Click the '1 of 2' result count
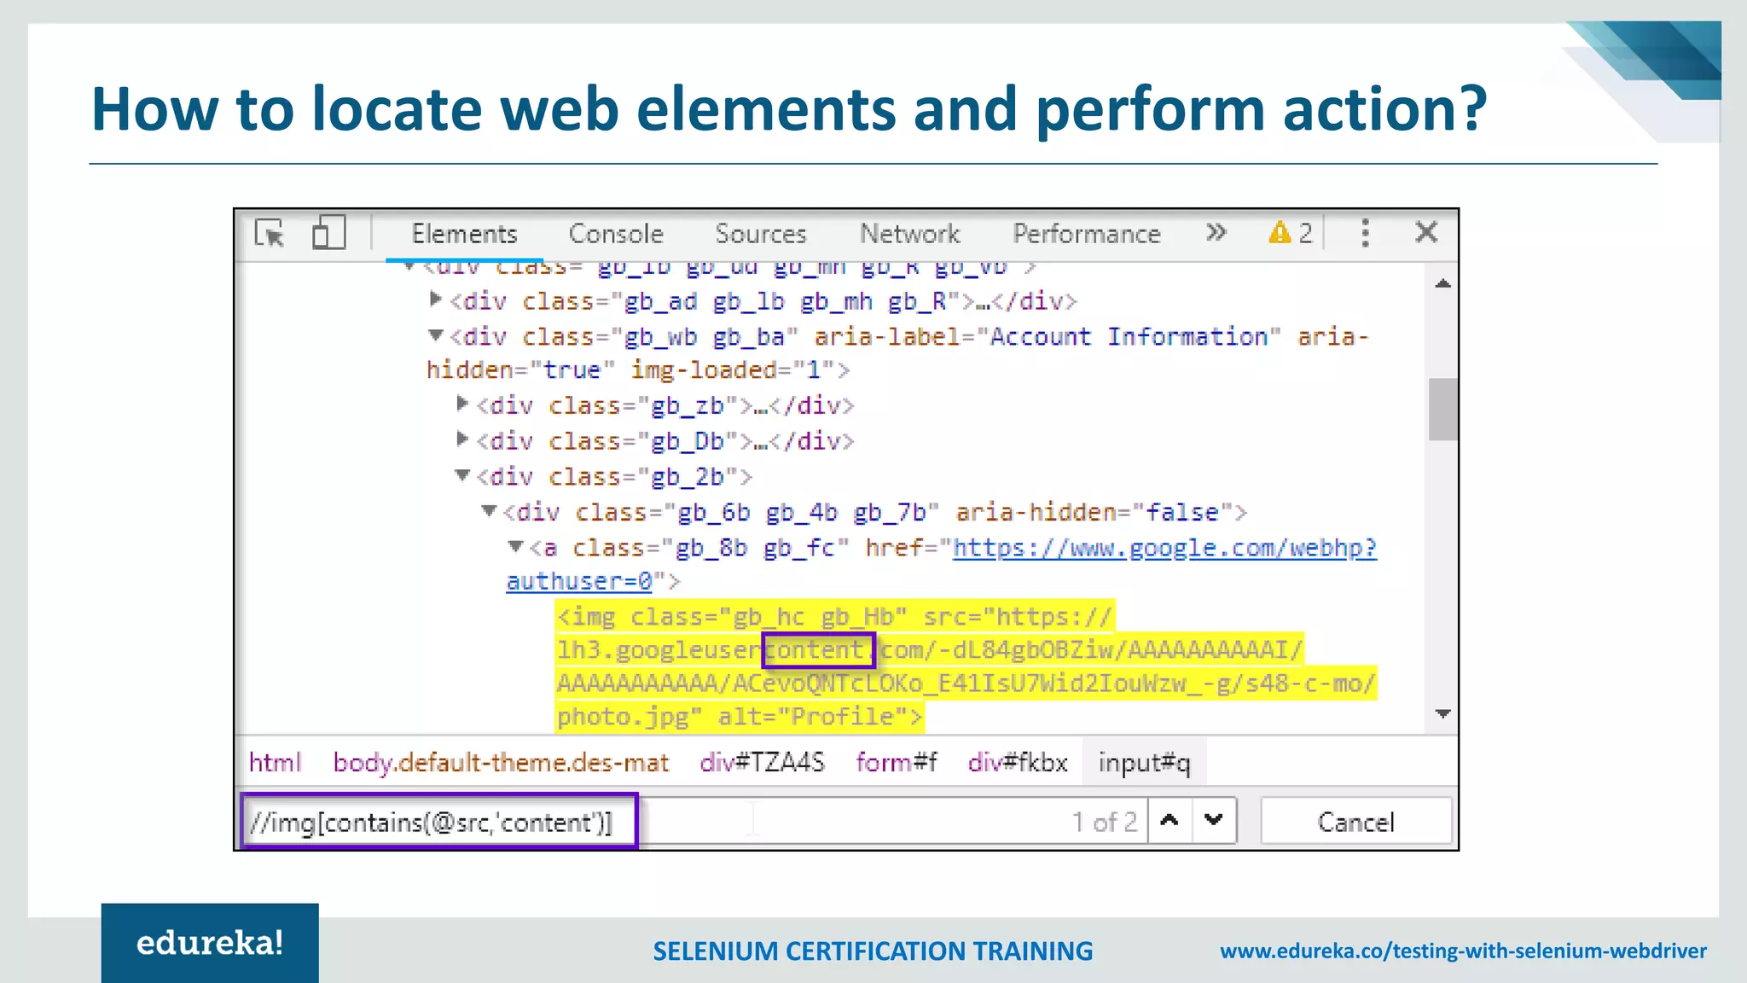 point(1105,823)
